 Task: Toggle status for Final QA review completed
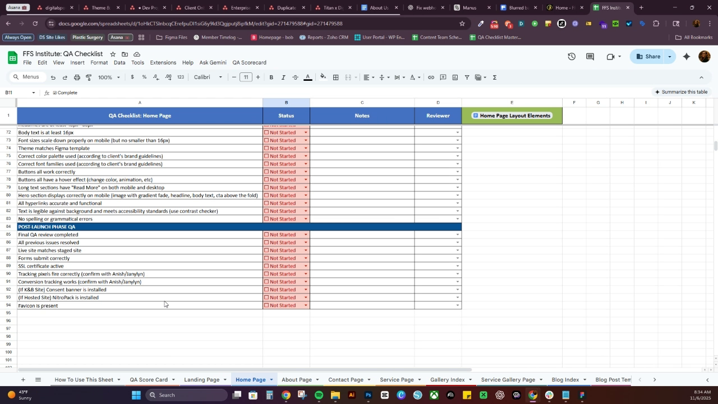pos(267,235)
